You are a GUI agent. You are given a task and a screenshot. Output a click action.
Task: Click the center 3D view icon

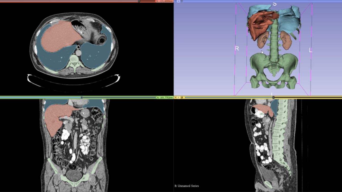[182, 1]
